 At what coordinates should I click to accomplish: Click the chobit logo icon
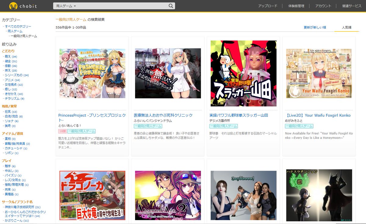point(13,6)
